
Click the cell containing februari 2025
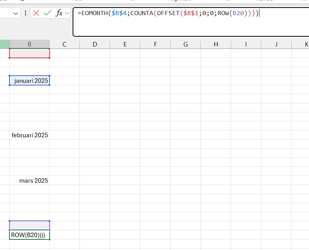30,135
